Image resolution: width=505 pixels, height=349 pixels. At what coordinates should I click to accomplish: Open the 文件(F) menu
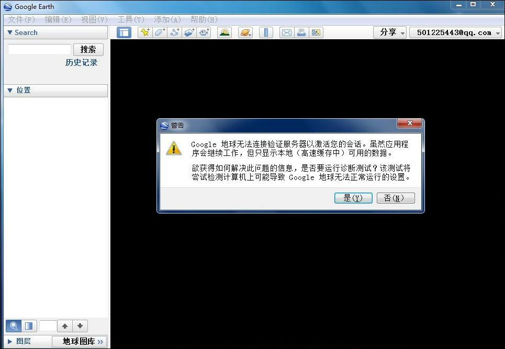click(x=21, y=20)
